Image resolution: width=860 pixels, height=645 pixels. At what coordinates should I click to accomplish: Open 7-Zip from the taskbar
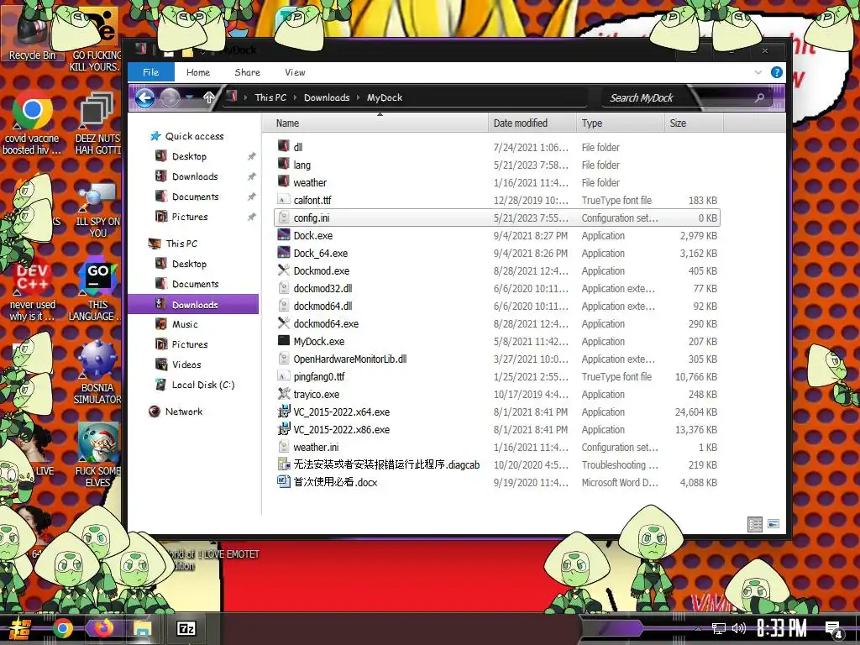tap(186, 628)
